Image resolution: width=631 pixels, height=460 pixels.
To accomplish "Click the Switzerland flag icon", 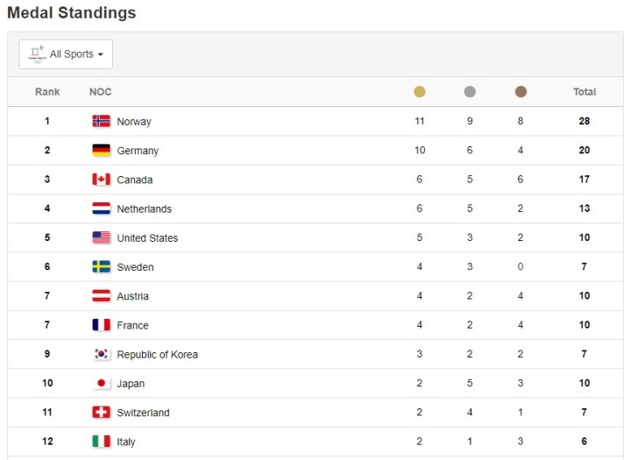I will tap(102, 413).
